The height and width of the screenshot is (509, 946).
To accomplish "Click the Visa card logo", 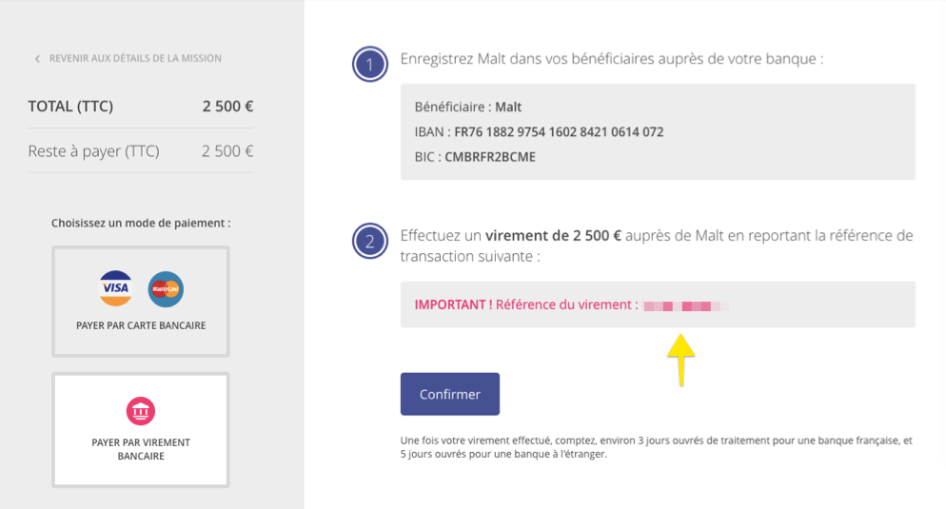I will click(x=115, y=288).
